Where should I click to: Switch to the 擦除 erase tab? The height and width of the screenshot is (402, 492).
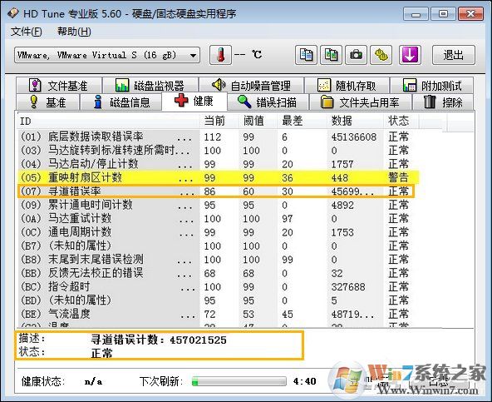pyautogui.click(x=443, y=102)
